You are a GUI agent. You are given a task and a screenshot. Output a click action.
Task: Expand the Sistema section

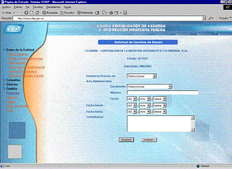[4, 84]
